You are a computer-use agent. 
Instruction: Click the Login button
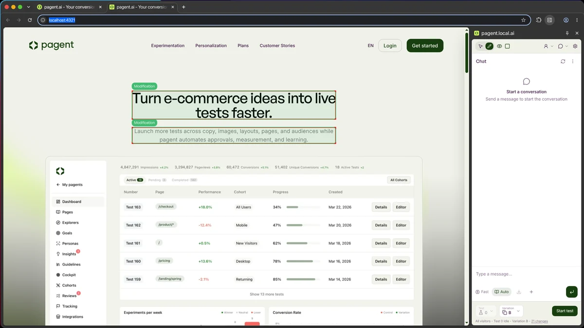[x=390, y=46]
